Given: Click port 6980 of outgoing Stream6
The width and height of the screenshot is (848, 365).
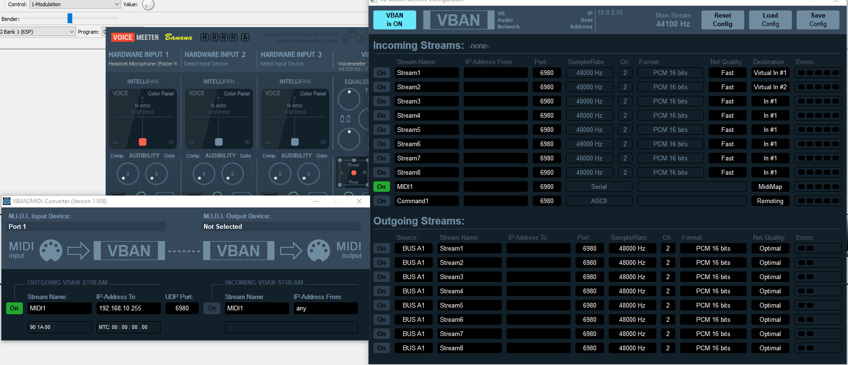Looking at the screenshot, I should click(589, 319).
